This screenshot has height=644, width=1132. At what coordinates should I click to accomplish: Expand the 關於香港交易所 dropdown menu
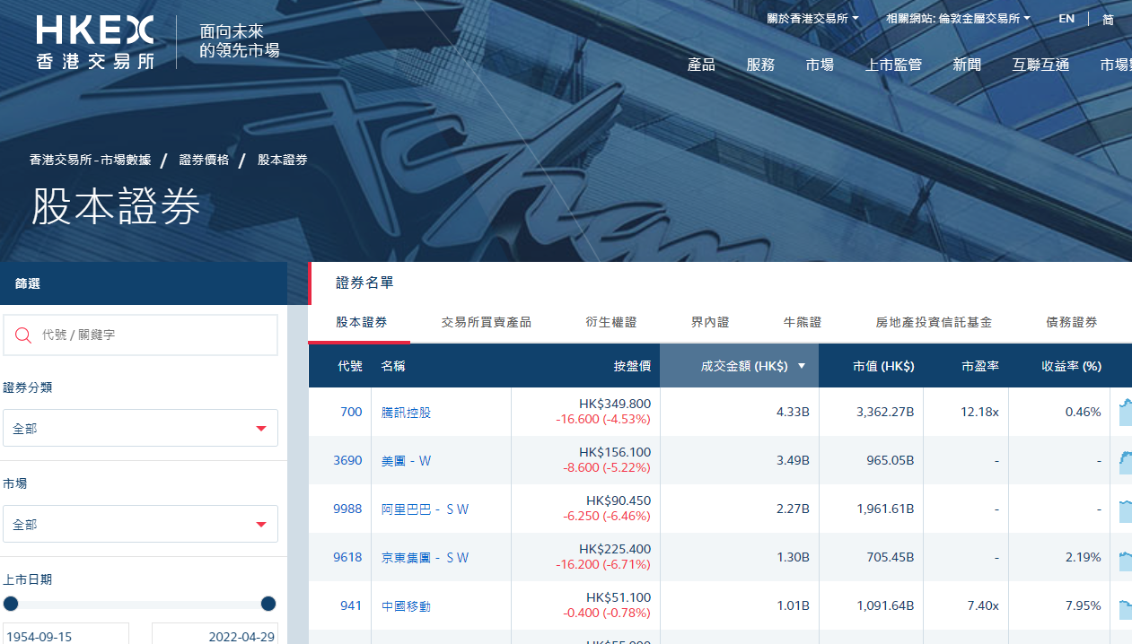(812, 17)
